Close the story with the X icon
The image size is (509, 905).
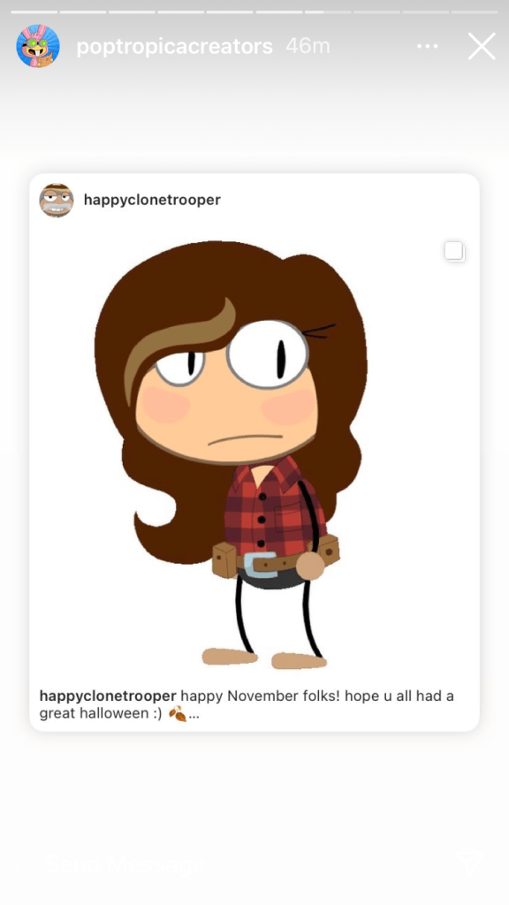[x=482, y=46]
